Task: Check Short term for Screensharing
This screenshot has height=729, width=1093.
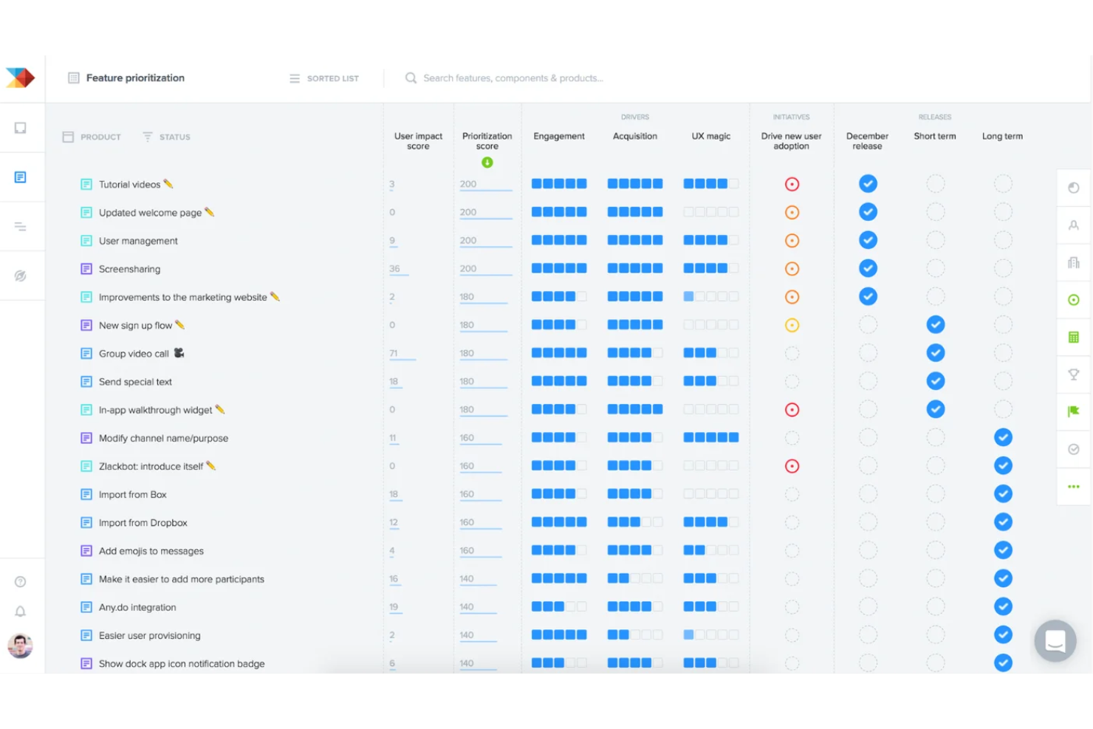Action: (936, 269)
